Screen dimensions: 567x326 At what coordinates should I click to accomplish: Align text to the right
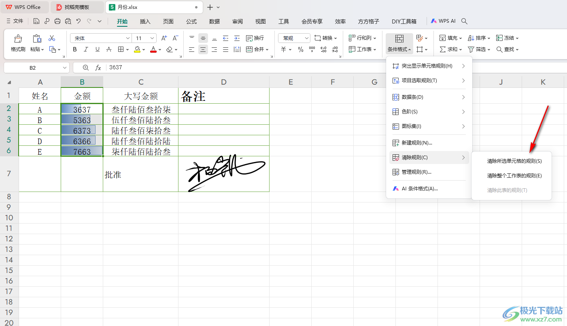214,49
